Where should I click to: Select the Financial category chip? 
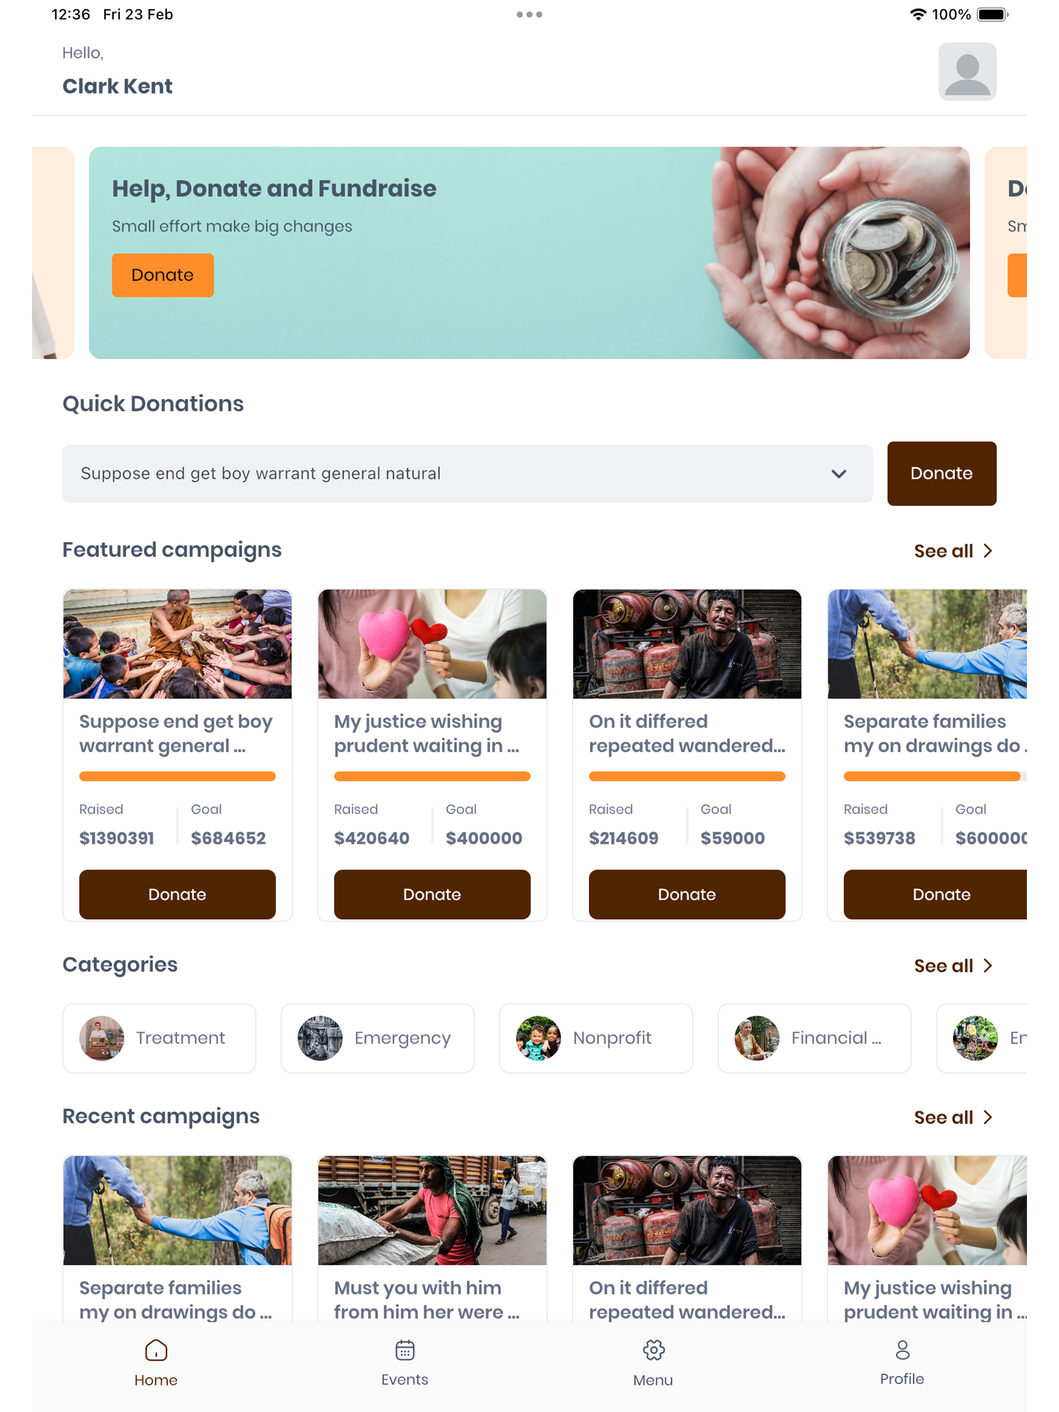pyautogui.click(x=814, y=1037)
